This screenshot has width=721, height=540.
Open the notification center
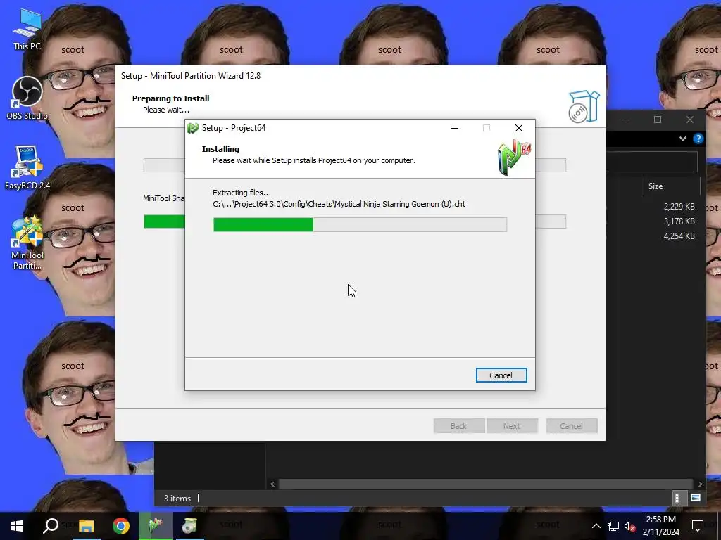click(698, 526)
